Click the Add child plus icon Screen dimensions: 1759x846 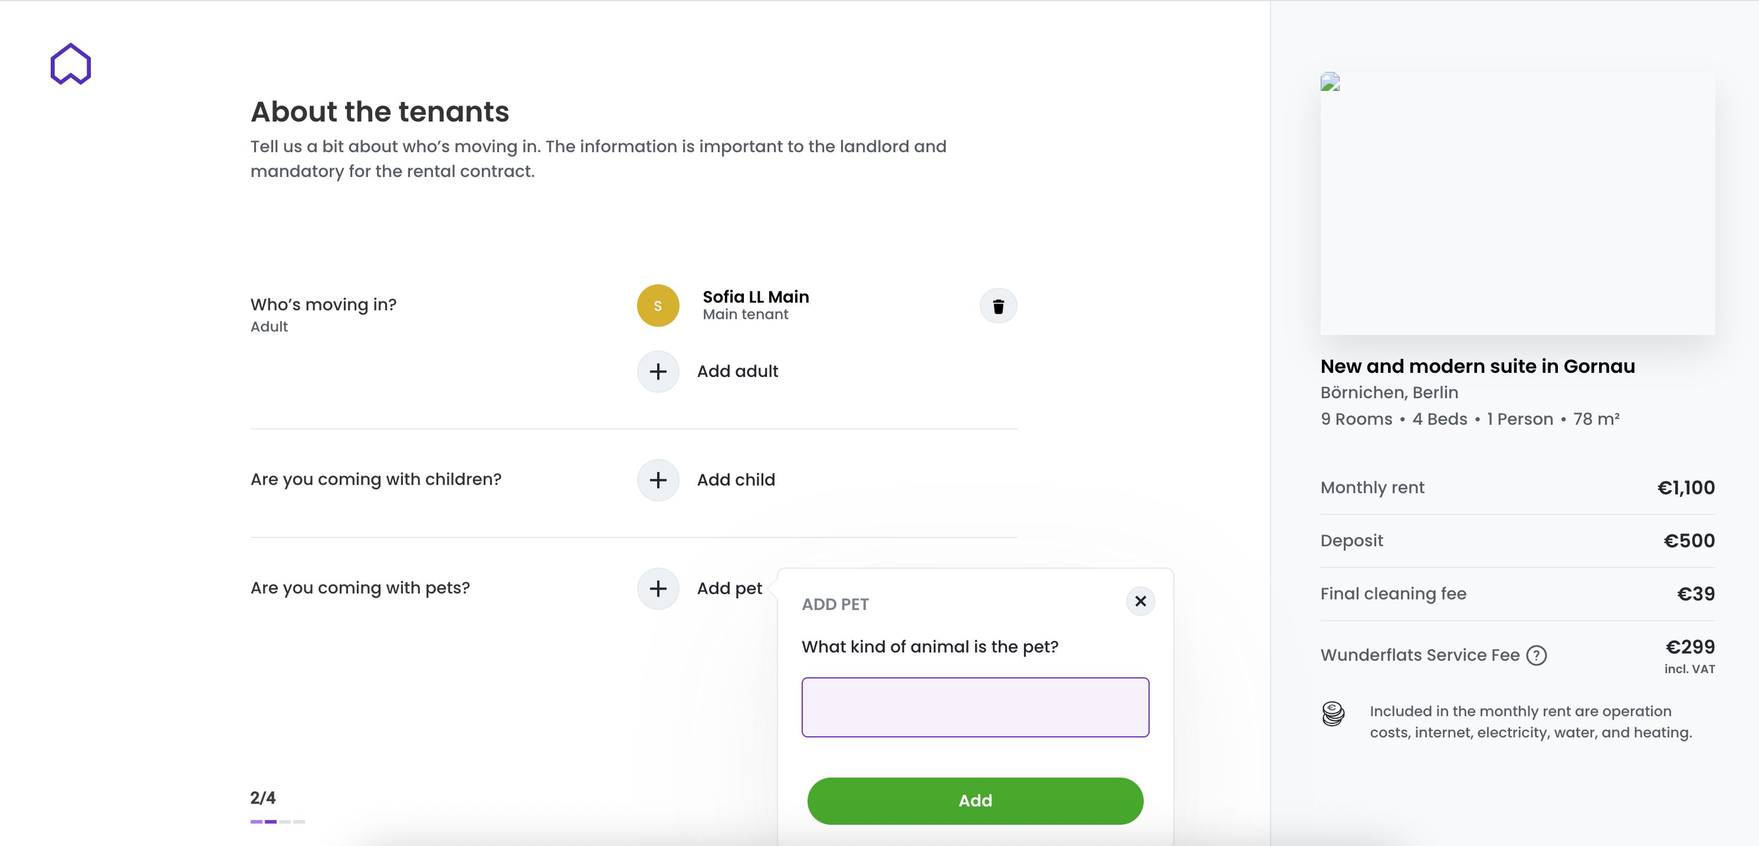pos(658,480)
